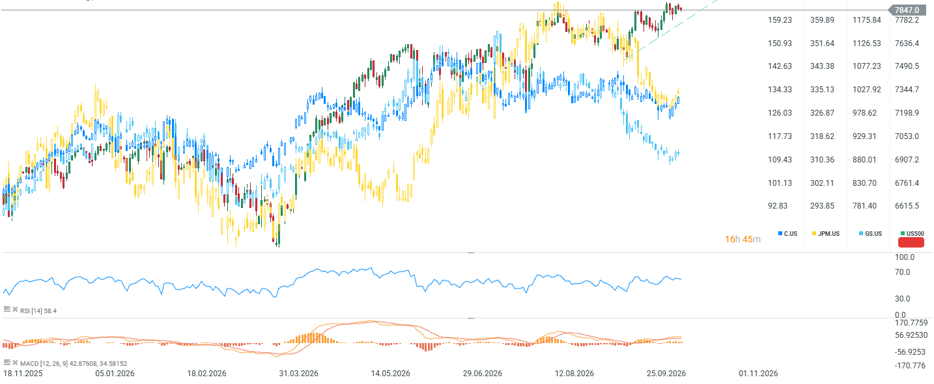Click the 6907.2 price axis value

pos(907,160)
